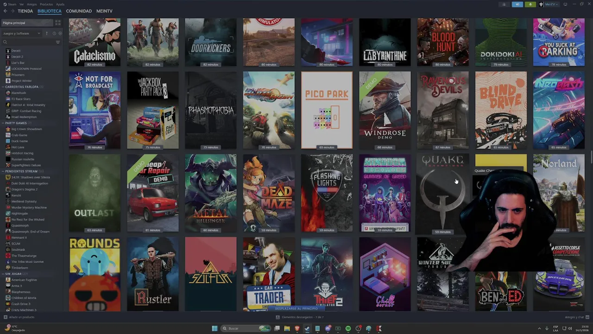This screenshot has width=593, height=334.
Task: Click the ready-to-play filter icon
Action: pyautogui.click(x=60, y=33)
